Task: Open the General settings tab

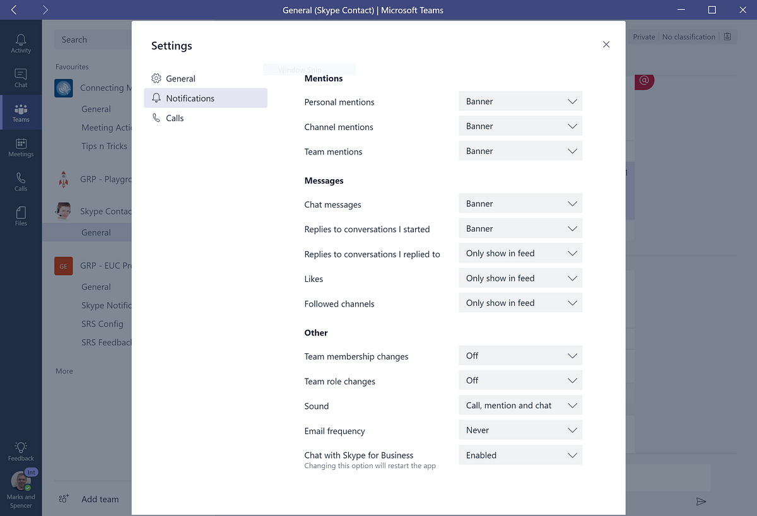Action: (x=206, y=78)
